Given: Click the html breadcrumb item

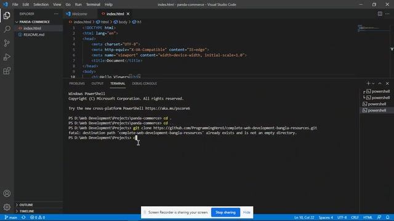Looking at the screenshot, I should tap(103, 22).
